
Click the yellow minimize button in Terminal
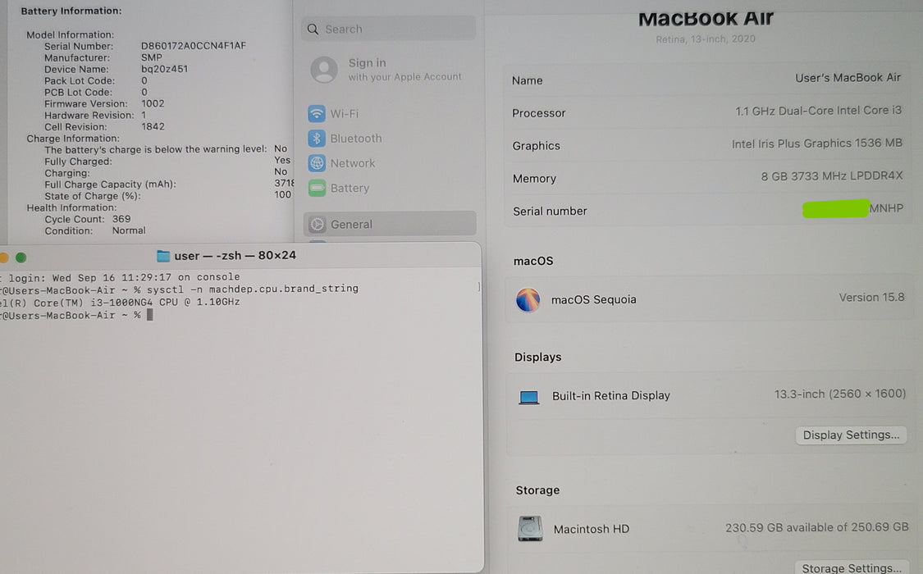[x=3, y=257]
